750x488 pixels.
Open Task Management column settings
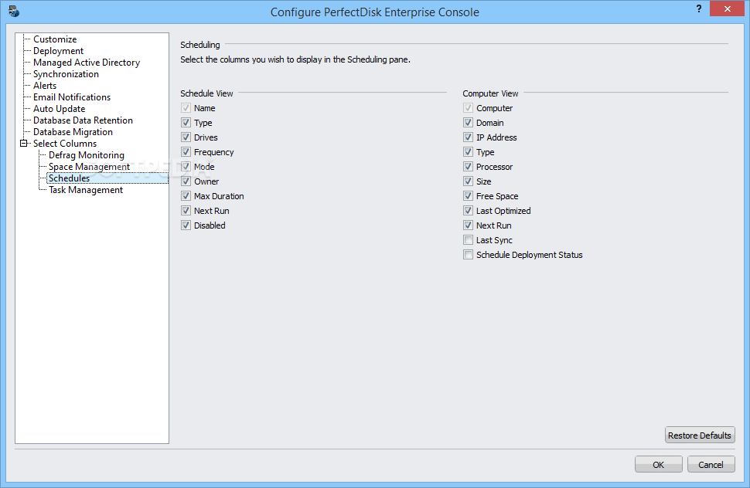click(86, 190)
